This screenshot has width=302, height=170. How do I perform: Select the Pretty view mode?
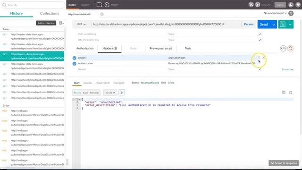click(x=77, y=93)
